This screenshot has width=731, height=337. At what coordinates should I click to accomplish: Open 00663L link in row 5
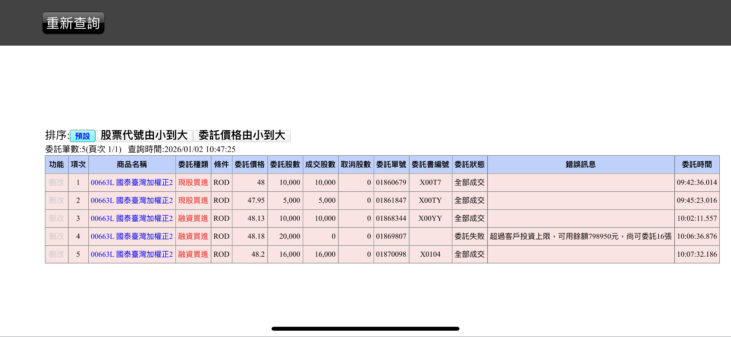tap(132, 254)
